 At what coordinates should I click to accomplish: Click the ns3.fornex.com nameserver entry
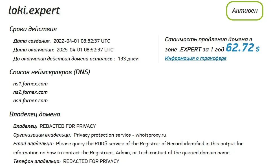[x=30, y=101]
